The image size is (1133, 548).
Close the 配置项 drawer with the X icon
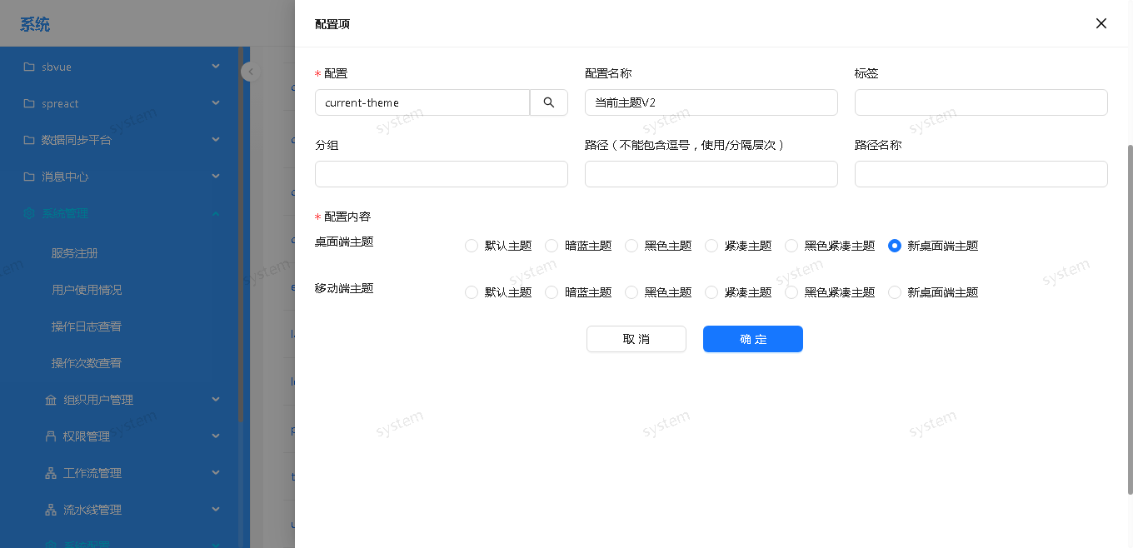pos(1101,23)
